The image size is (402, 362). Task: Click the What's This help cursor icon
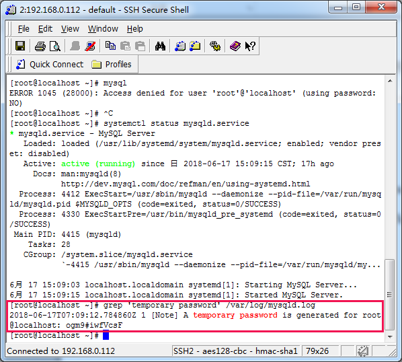[x=250, y=46]
